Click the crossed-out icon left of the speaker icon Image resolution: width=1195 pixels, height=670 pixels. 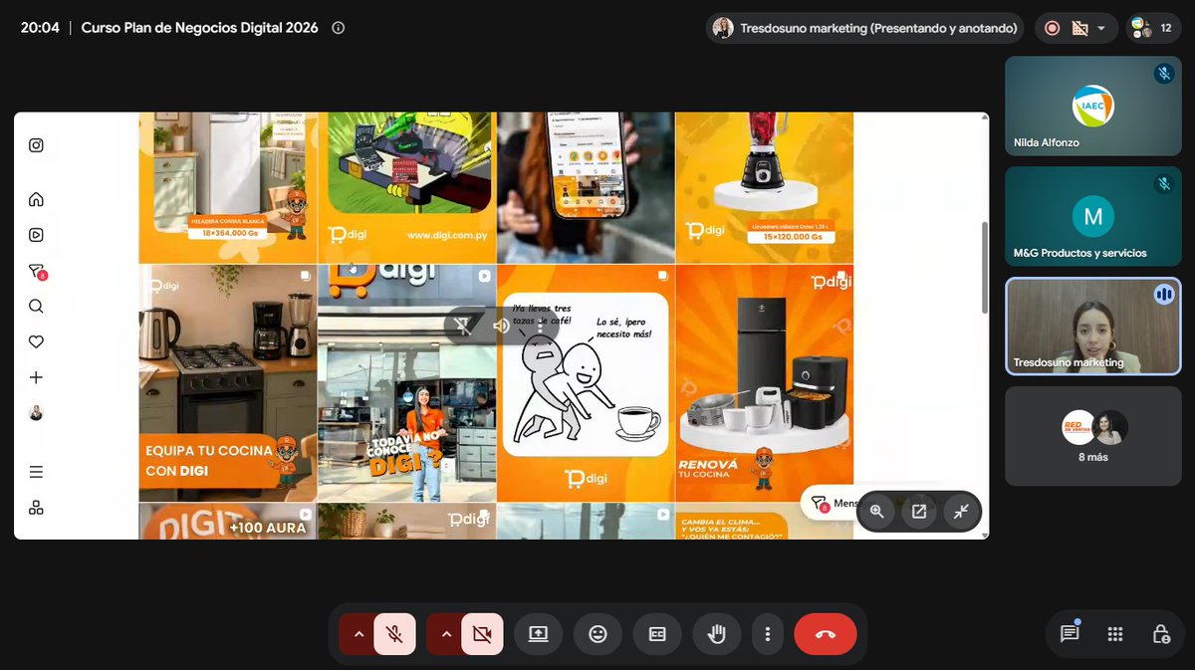pyautogui.click(x=463, y=325)
